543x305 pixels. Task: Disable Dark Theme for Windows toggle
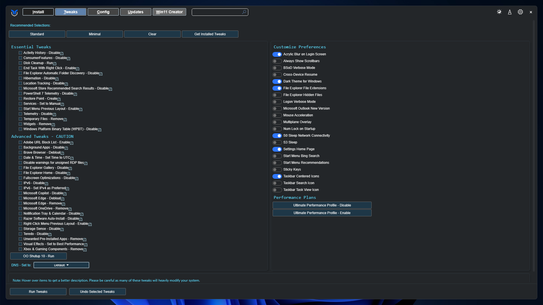pos(277,81)
